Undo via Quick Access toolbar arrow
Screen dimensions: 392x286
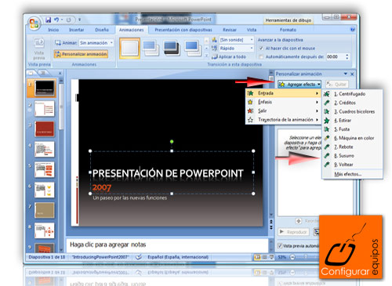(56, 20)
